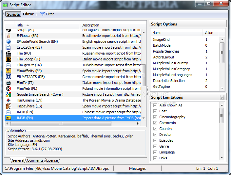Click the script list horizontal scroll-left arrow
This screenshot has height=175, width=231.
point(7,123)
